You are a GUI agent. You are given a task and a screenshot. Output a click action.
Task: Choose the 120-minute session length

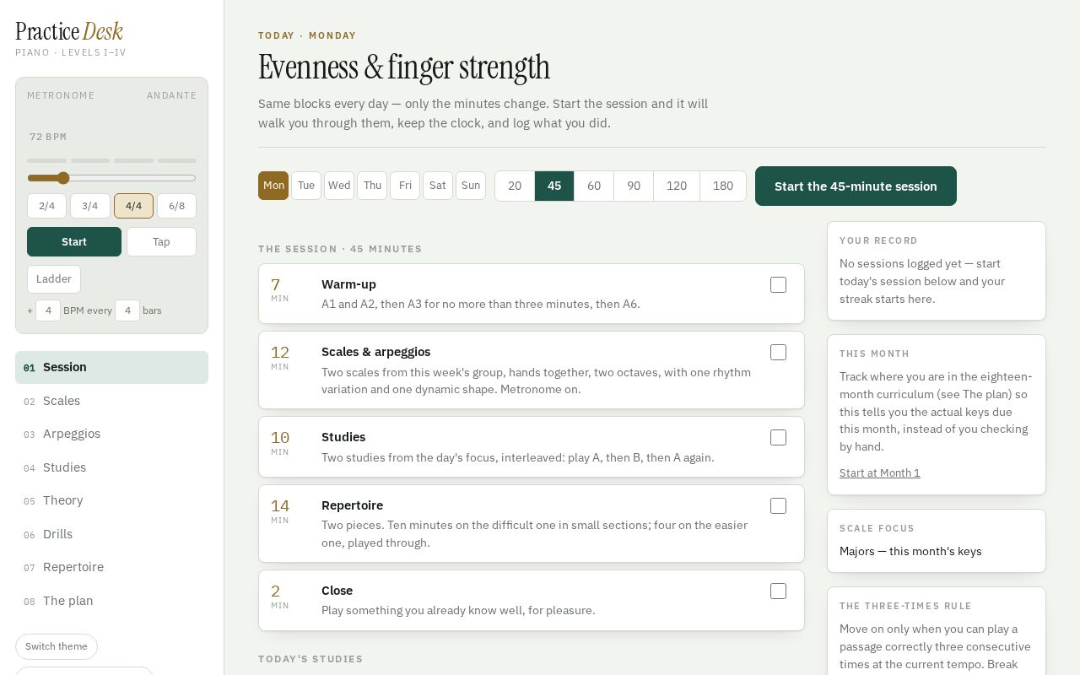click(x=677, y=186)
